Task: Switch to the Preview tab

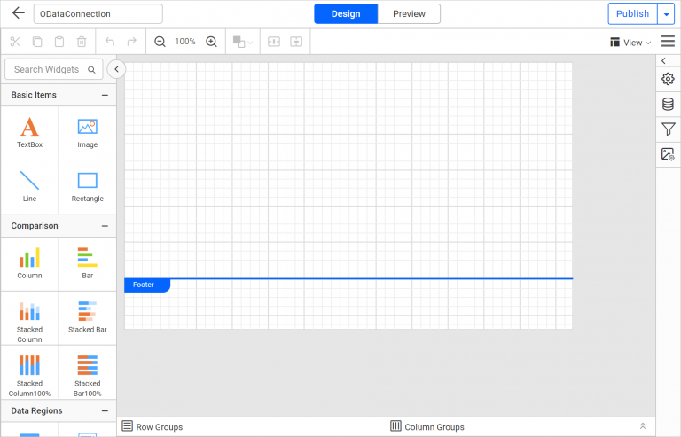Action: coord(409,14)
